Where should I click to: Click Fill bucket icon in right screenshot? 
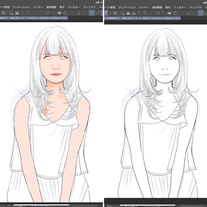pyautogui.click(x=169, y=13)
